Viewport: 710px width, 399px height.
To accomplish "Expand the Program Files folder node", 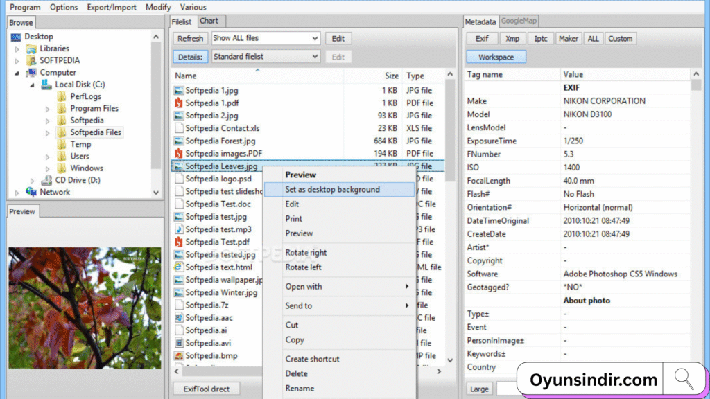I will (x=47, y=109).
